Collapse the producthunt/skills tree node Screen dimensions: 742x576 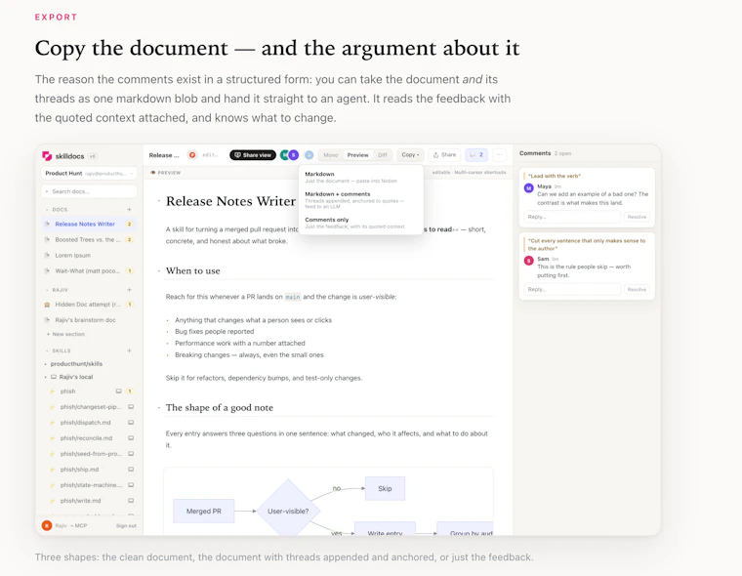(46, 364)
